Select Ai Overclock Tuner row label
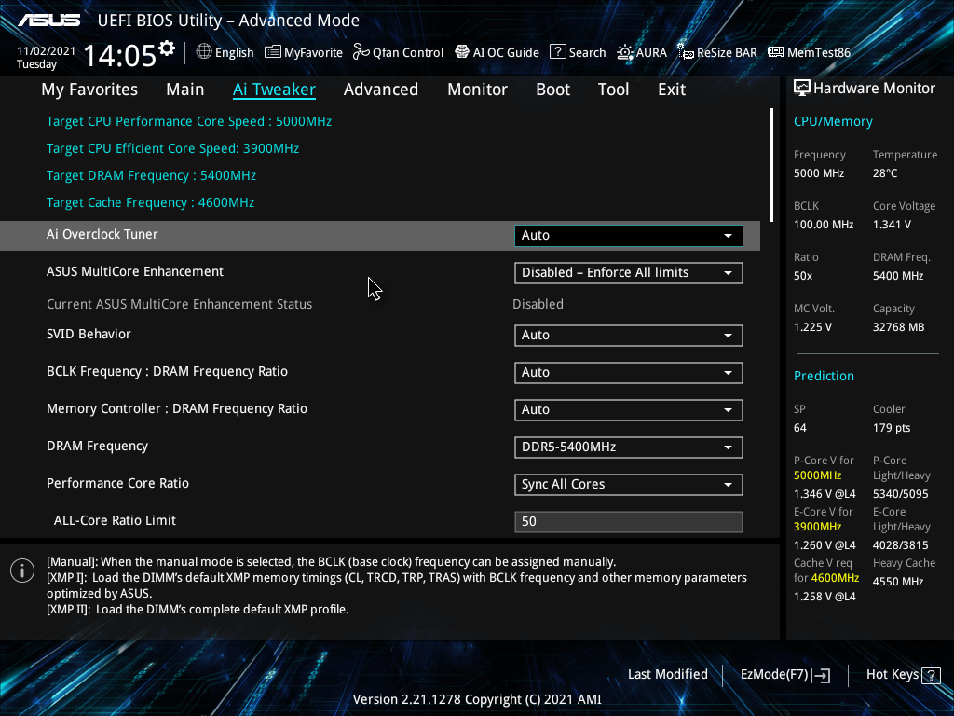 point(102,234)
